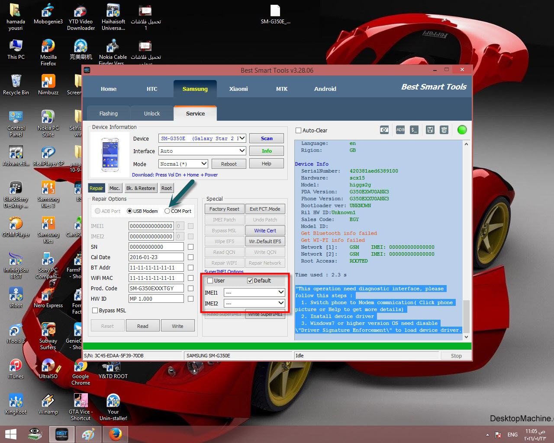Switch to the MTK tab

pos(282,89)
